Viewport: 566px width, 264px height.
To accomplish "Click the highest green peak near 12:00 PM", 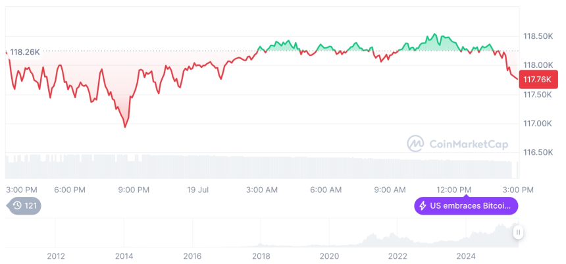I will (434, 34).
